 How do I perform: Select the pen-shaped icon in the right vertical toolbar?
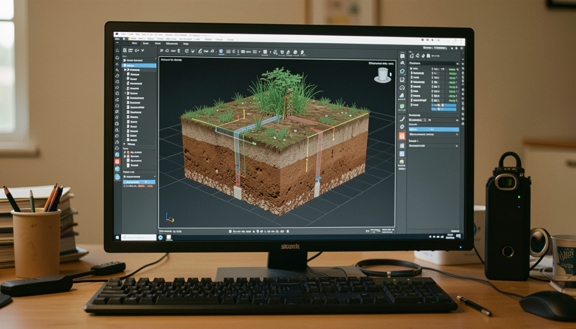click(402, 119)
